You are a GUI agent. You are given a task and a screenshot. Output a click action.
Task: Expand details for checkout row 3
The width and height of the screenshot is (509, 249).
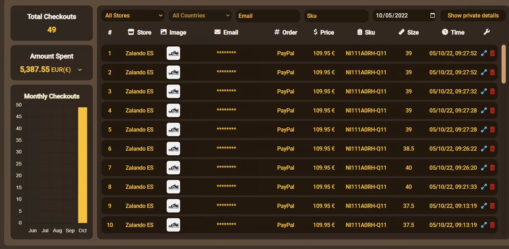[484, 92]
